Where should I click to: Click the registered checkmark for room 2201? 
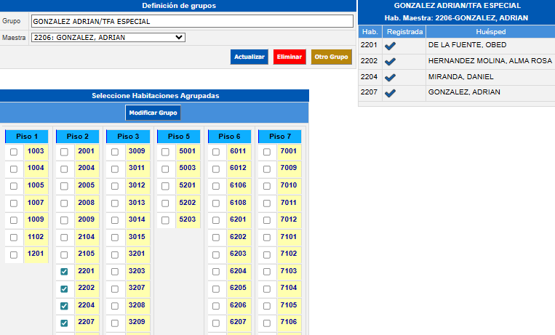[391, 45]
